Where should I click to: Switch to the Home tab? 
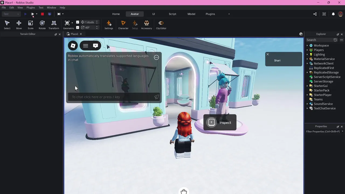coord(116,14)
